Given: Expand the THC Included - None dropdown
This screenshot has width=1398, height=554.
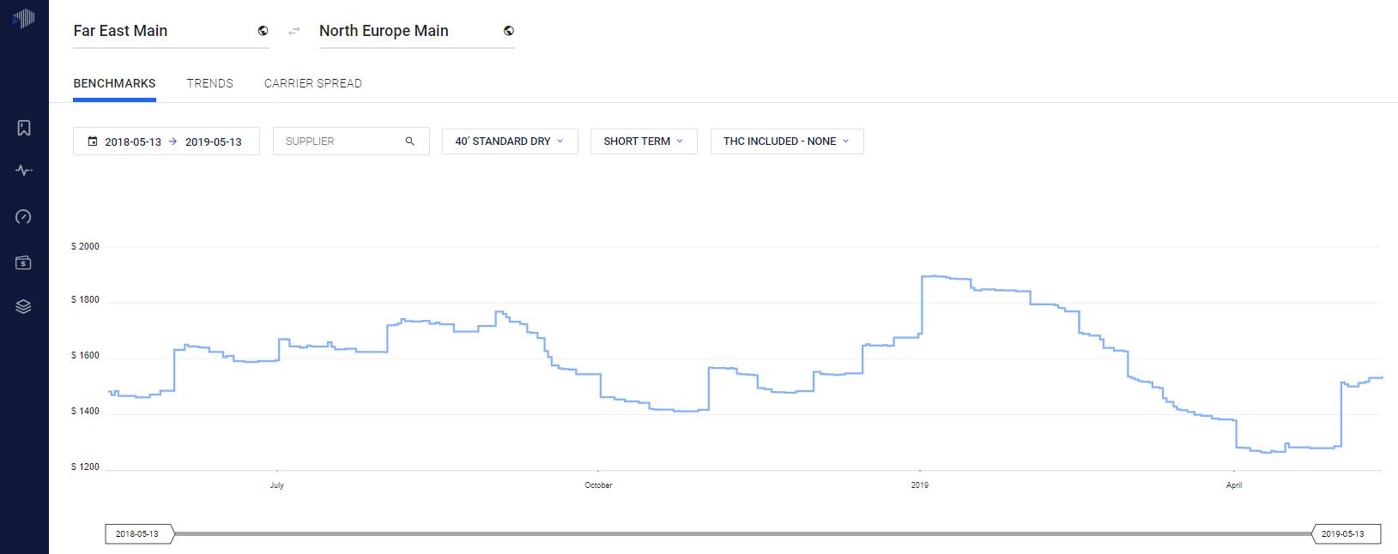Looking at the screenshot, I should point(786,142).
